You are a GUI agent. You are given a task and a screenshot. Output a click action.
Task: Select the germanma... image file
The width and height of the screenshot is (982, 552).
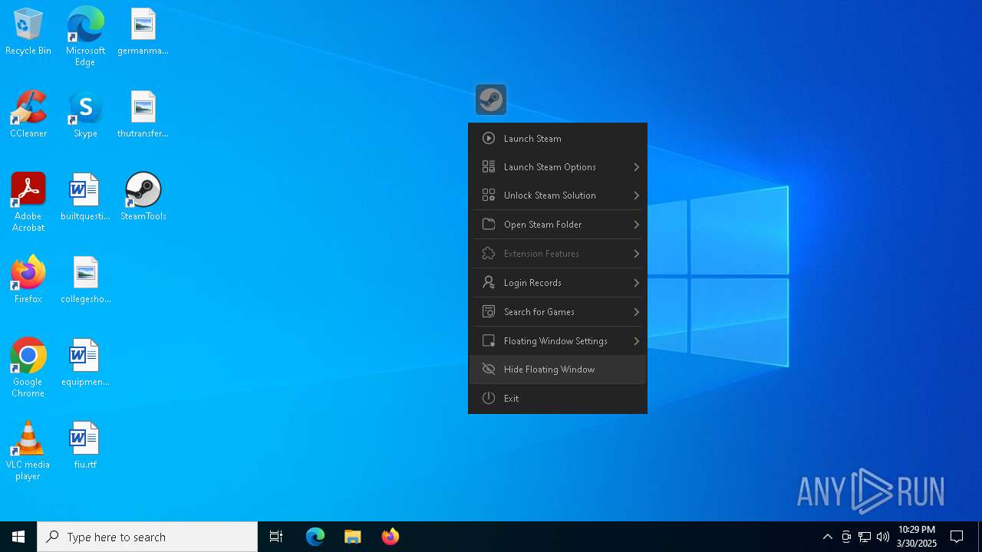coord(143,32)
